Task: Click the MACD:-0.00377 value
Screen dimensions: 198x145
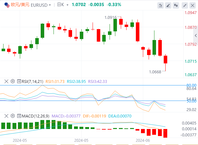Action: click(x=66, y=116)
